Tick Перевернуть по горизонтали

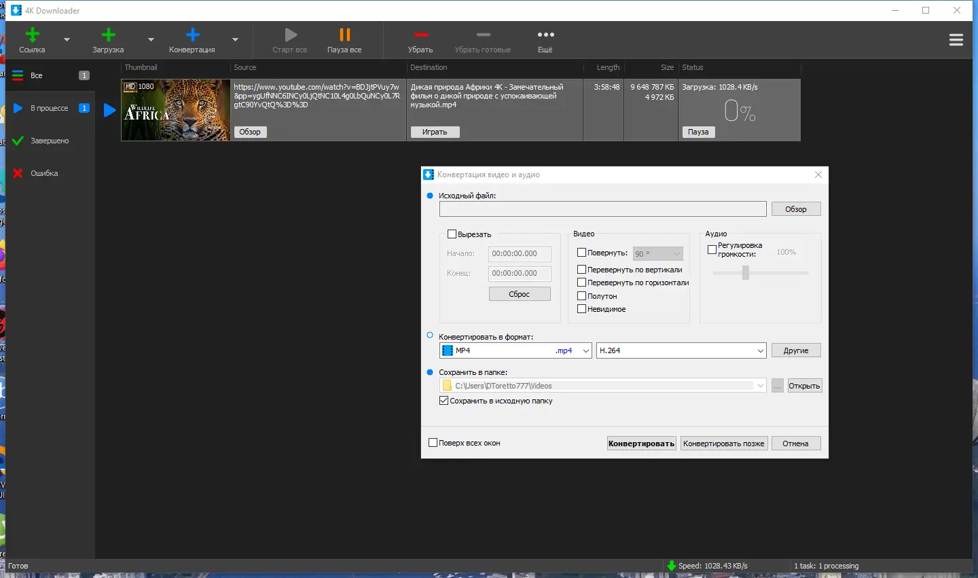pyautogui.click(x=581, y=283)
